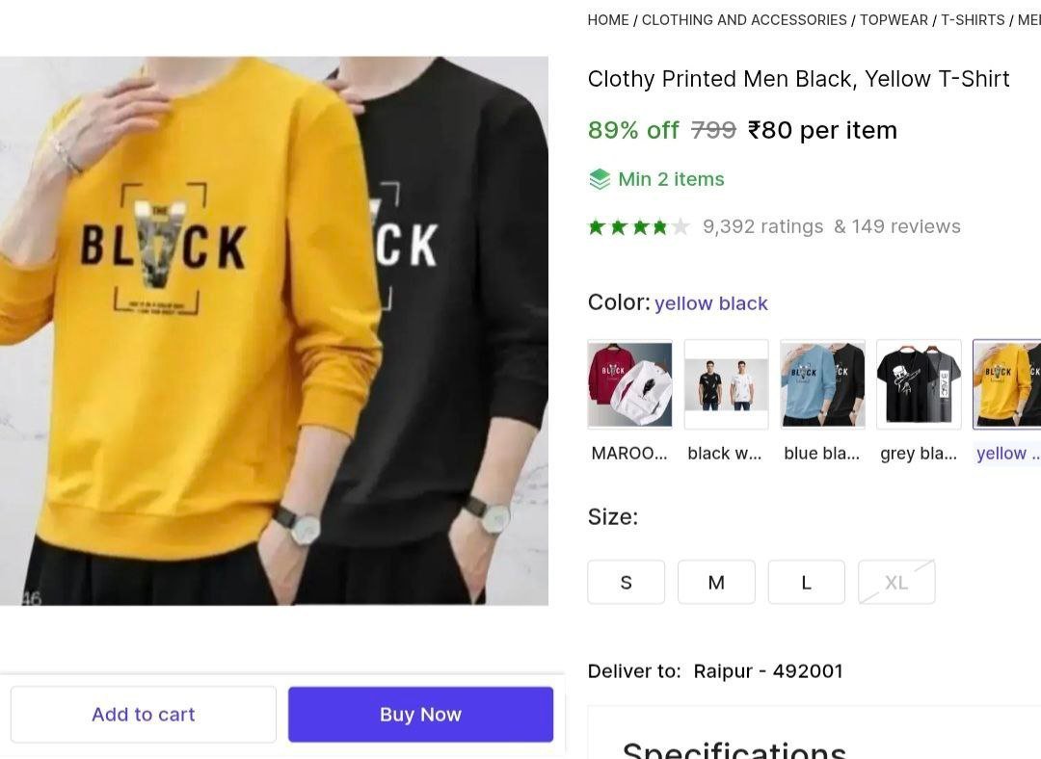Add the t-shirt to cart
The image size is (1041, 759).
point(143,714)
